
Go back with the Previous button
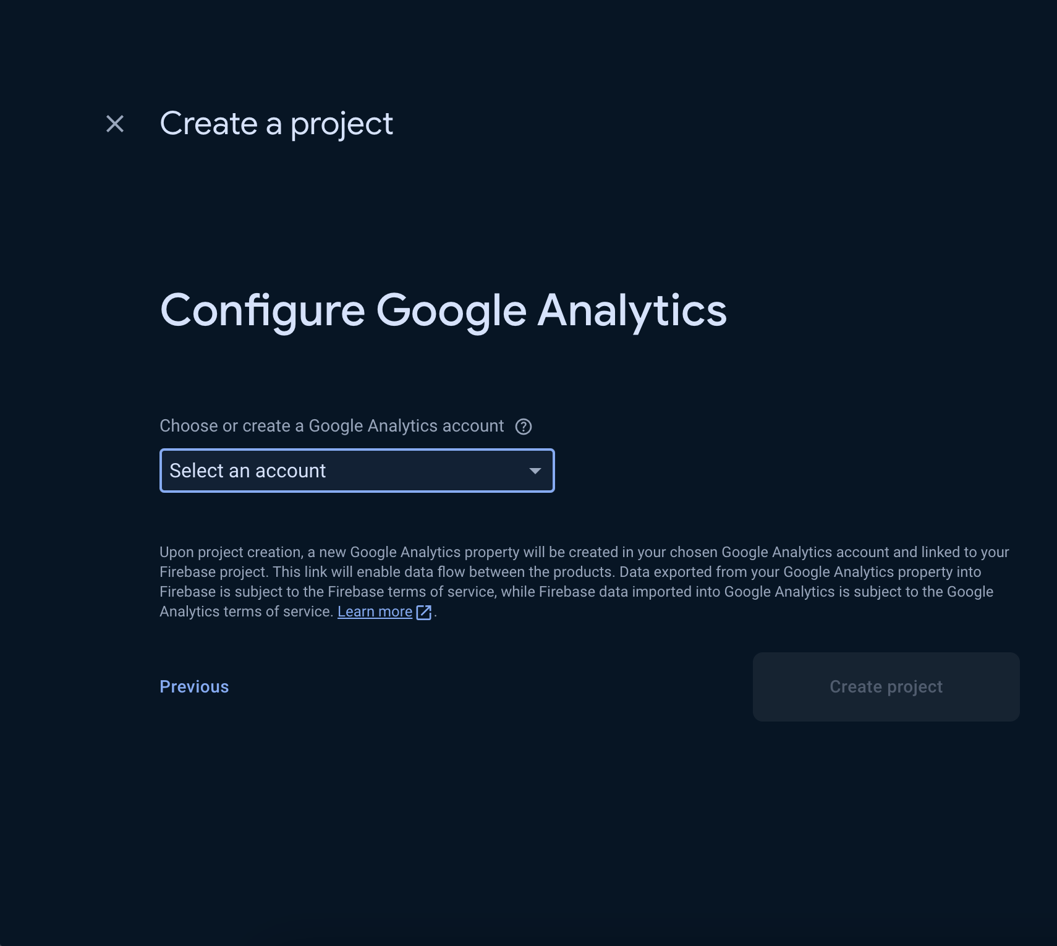pos(194,687)
